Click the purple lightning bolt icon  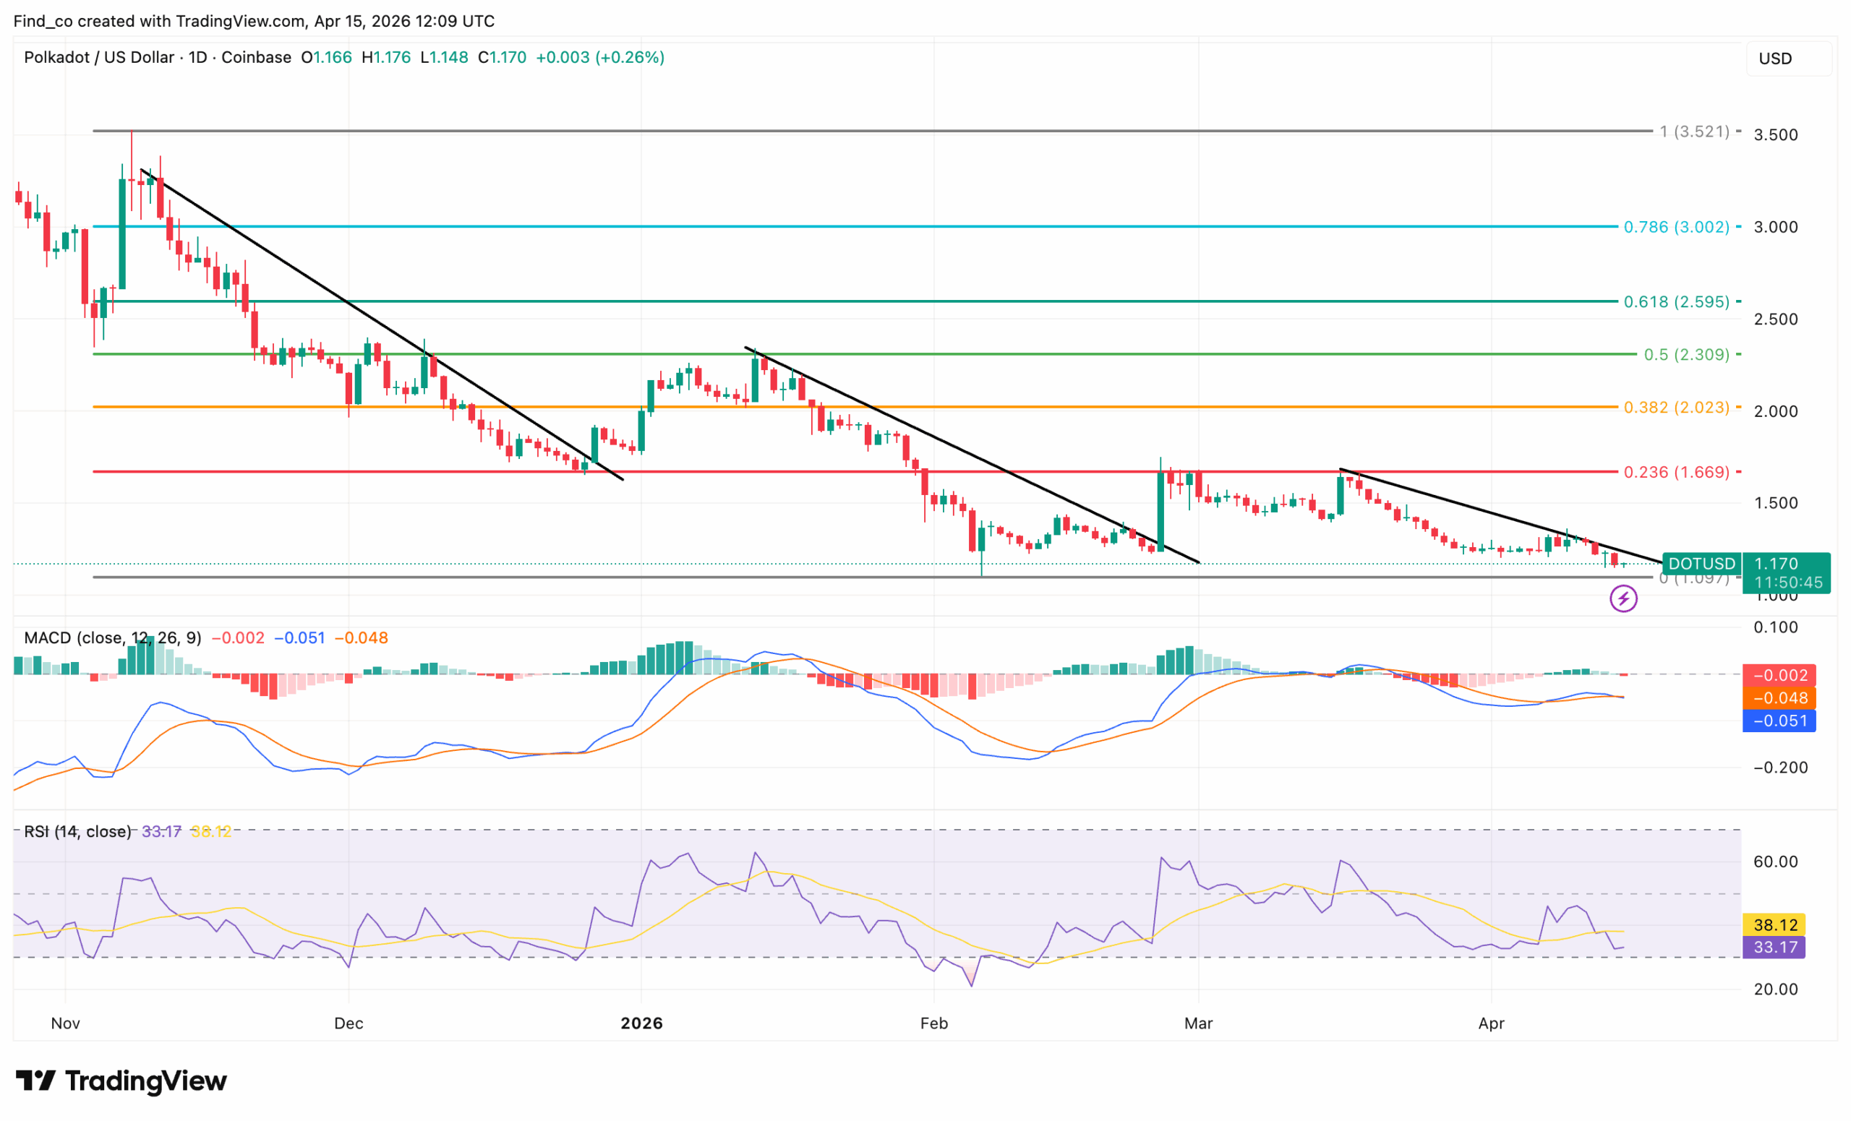(1623, 598)
